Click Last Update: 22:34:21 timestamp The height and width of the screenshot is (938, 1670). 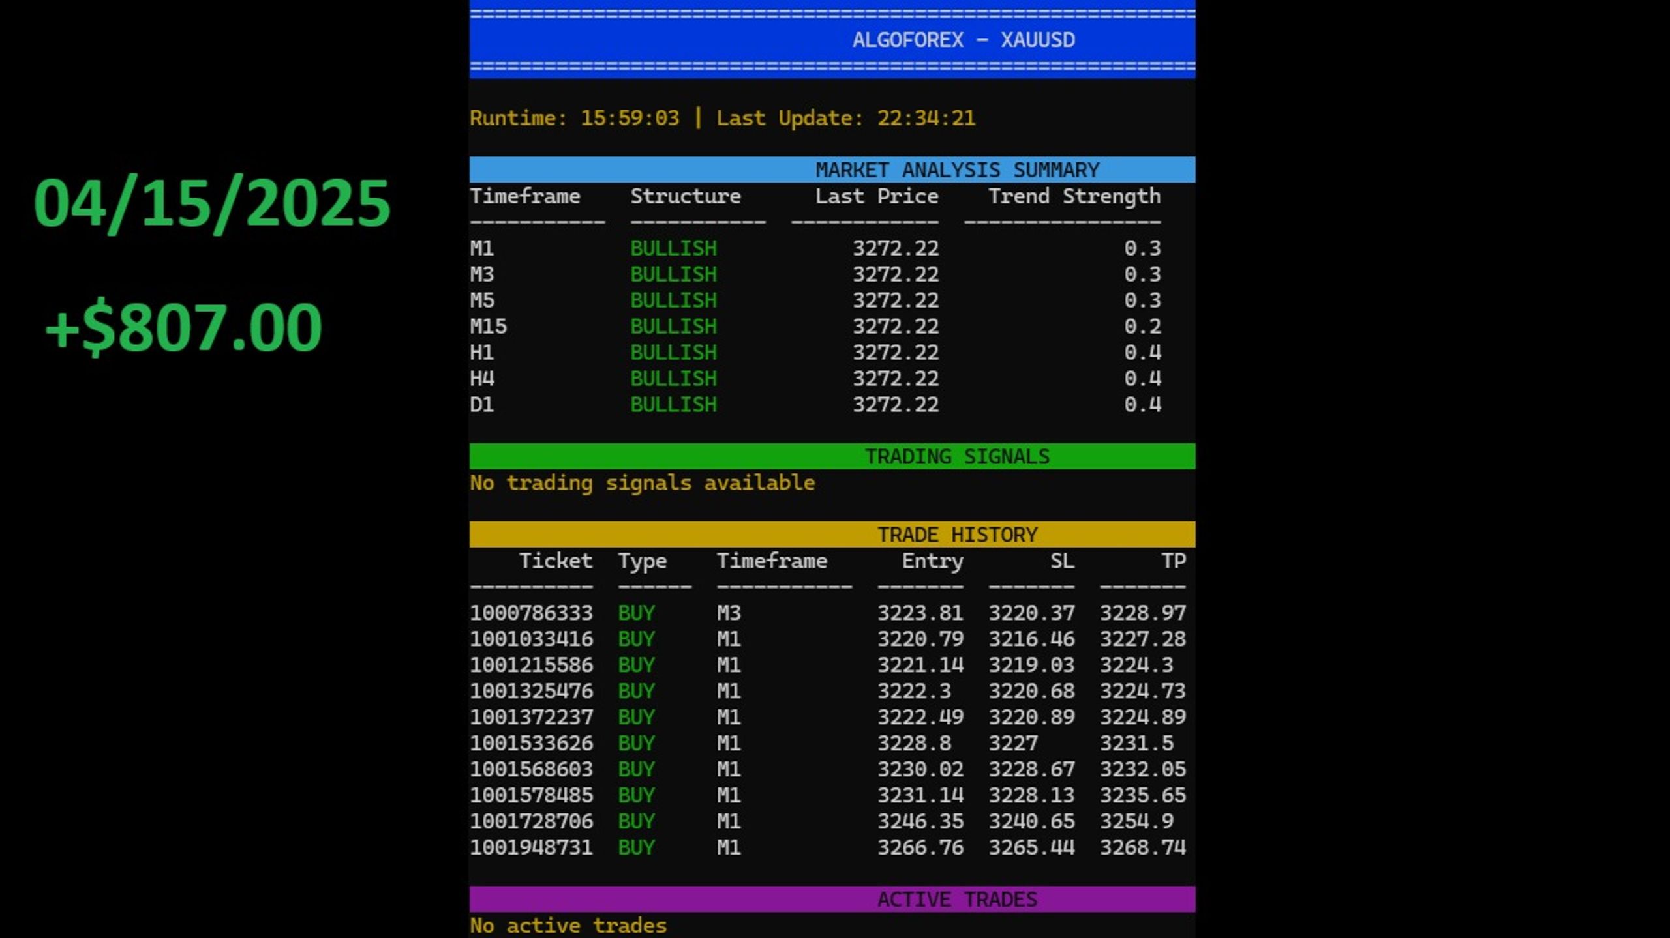[x=846, y=118]
